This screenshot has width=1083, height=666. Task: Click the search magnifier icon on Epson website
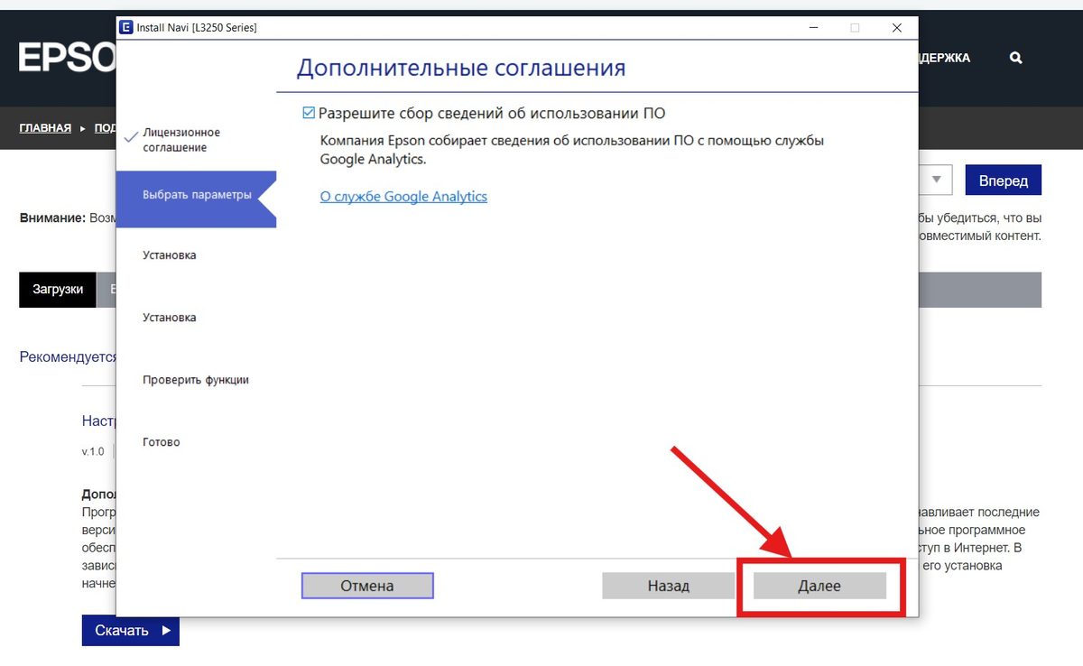coord(1016,58)
